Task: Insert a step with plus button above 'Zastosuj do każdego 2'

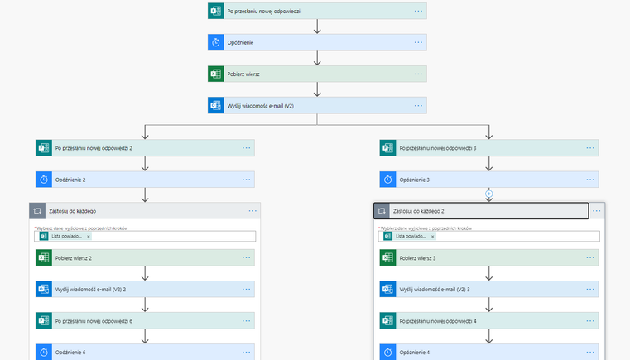Action: click(489, 194)
